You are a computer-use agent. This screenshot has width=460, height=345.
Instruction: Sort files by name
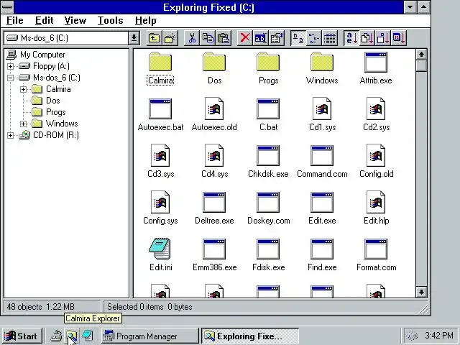tap(351, 38)
